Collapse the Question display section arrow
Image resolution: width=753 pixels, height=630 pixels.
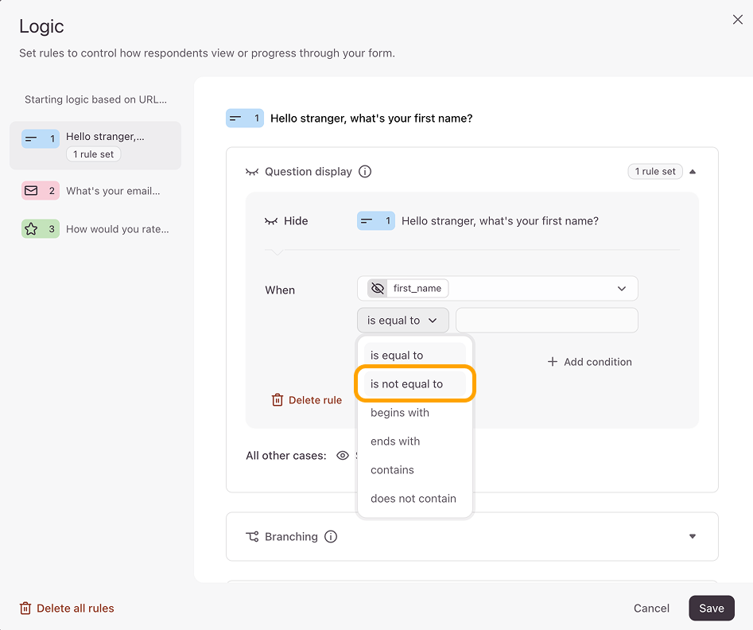point(693,172)
